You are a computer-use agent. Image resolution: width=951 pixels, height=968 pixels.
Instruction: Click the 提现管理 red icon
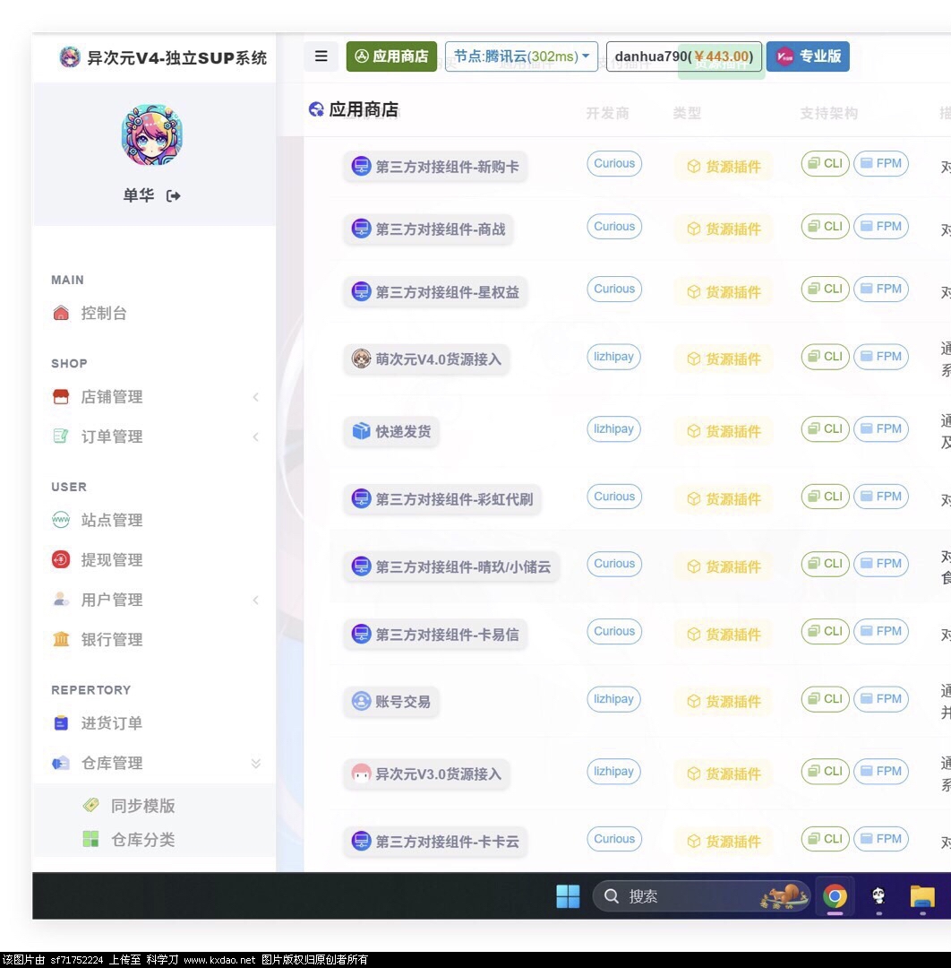[61, 560]
